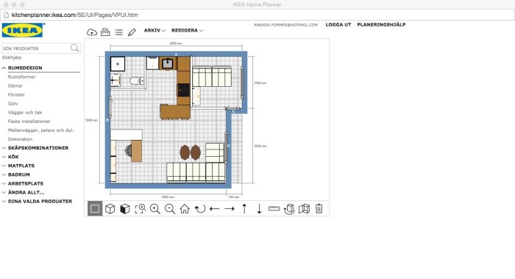The height and width of the screenshot is (279, 515).
Task: Open the ARKIV dropdown menu
Action: (x=154, y=30)
